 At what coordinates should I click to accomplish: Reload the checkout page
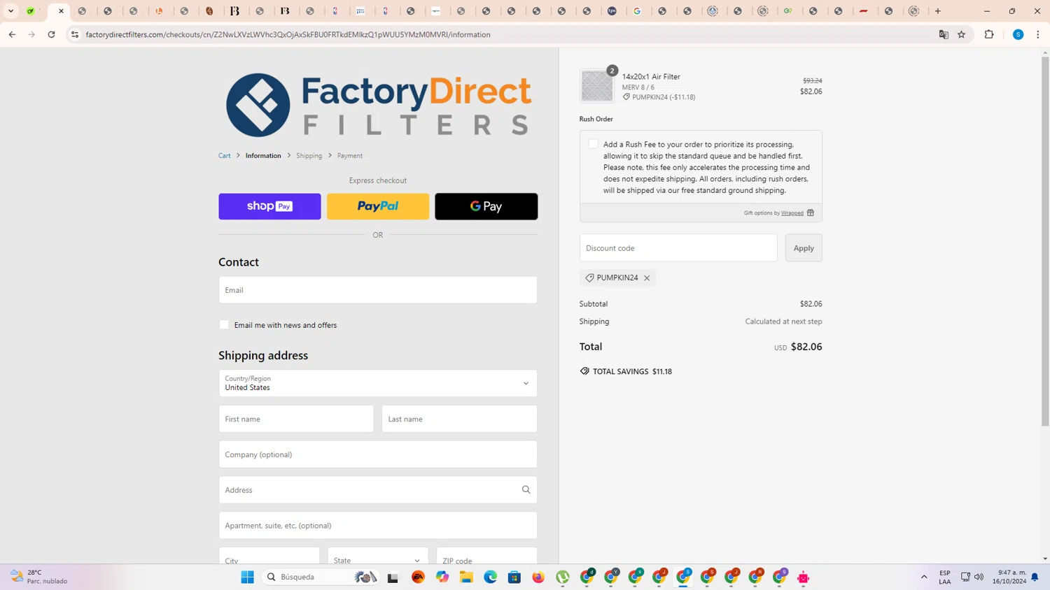(51, 34)
